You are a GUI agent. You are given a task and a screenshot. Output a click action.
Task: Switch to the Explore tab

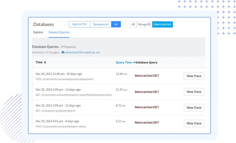(x=38, y=32)
